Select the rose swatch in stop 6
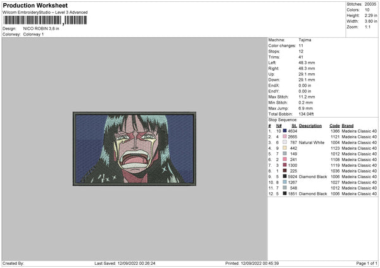The height and width of the screenshot is (268, 380). [x=285, y=159]
